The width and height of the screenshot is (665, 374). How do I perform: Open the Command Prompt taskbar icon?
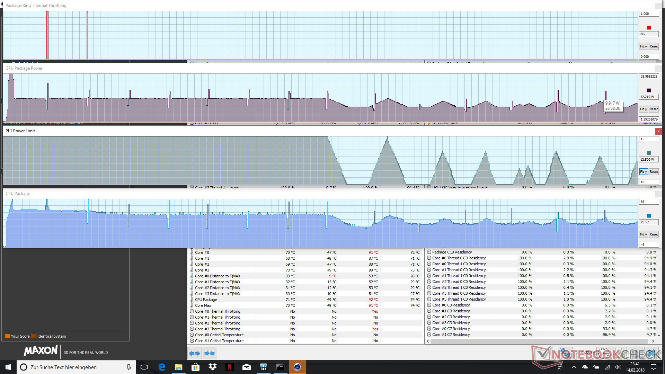[280, 367]
